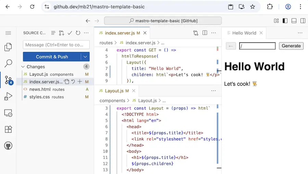Open Commit & Push dropdown arrow

(85, 57)
